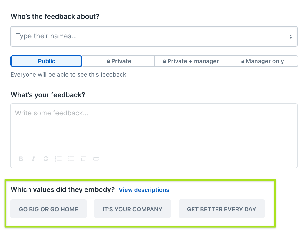Viewport: 308px width, 232px height.
Task: Insert a numbered list in feedback
Action: 59,159
